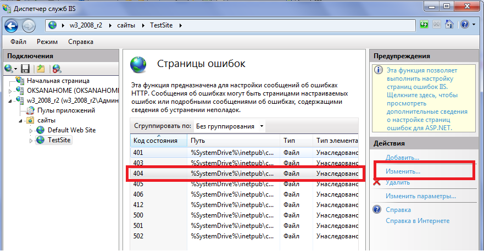484x251 pixels.
Task: Sort by Код состояния column header
Action: 159,141
